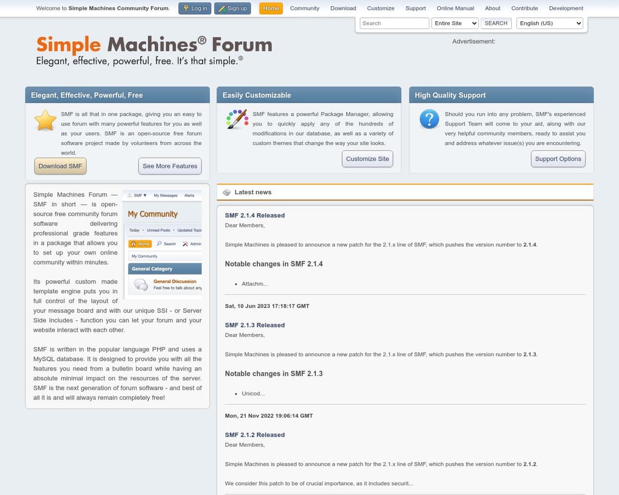Screen dimensions: 619x495
Task: Click the High Quality Support heading
Action: 450,95
